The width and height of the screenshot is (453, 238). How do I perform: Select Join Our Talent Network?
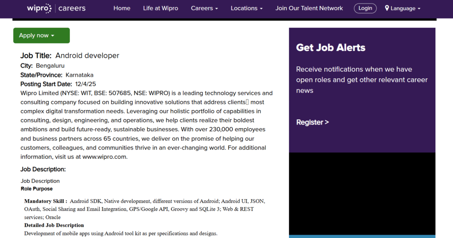pyautogui.click(x=309, y=8)
